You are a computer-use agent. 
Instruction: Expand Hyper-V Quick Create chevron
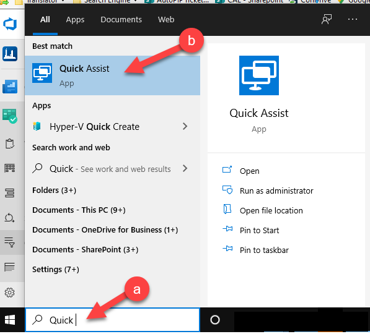pyautogui.click(x=185, y=126)
